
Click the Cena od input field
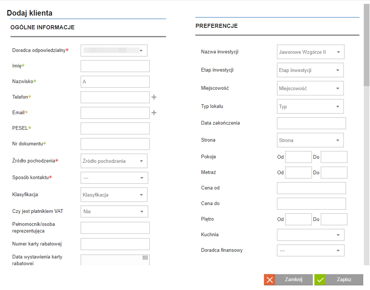[311, 188]
